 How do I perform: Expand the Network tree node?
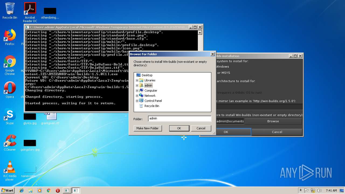pyautogui.click(x=137, y=96)
